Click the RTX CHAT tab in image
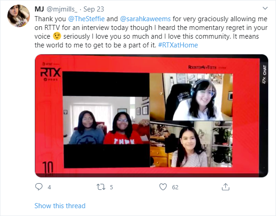Screen dimensions: 276x216 point(264,75)
